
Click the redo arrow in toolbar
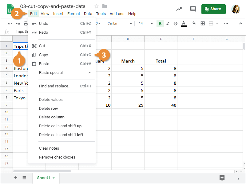pos(18,24)
